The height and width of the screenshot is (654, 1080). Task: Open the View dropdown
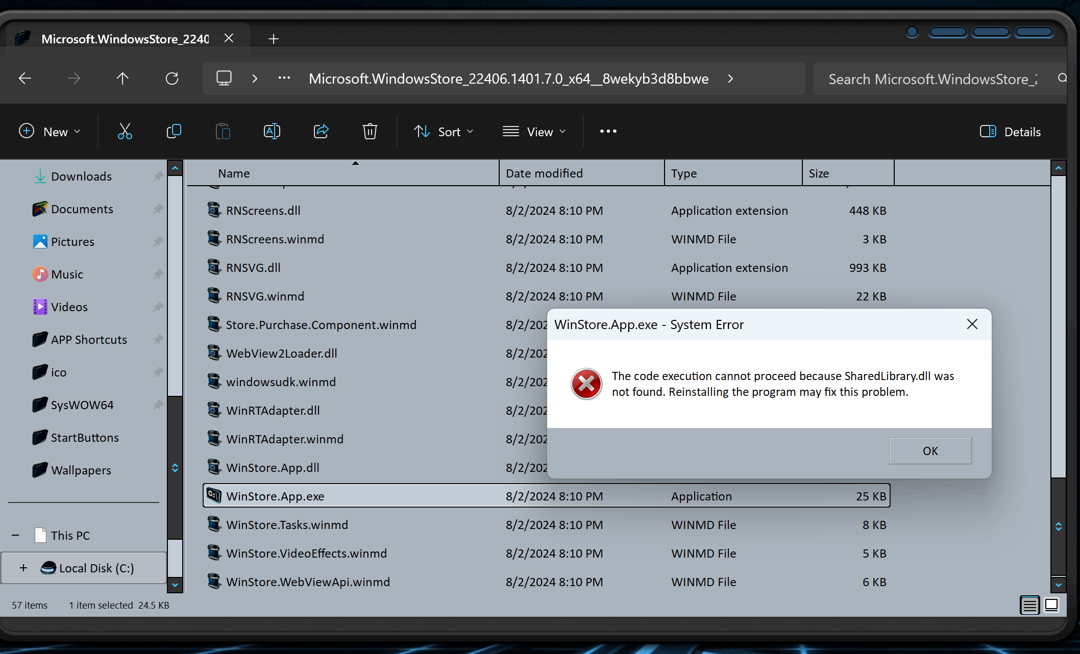click(534, 132)
